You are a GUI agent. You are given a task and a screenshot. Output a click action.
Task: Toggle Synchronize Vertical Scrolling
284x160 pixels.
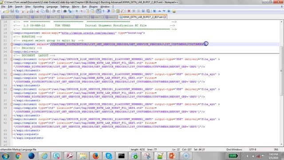[x=87, y=11]
